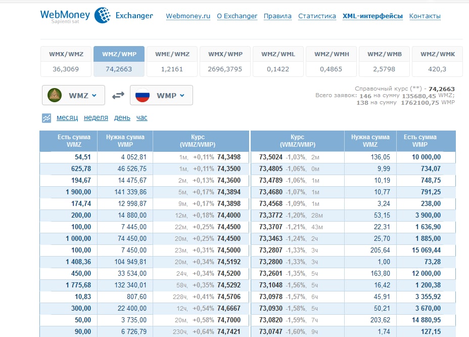
Task: Open the Правила link
Action: tap(277, 16)
